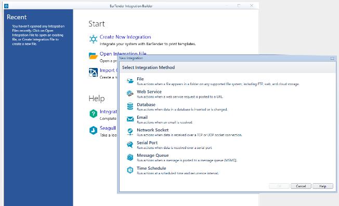Screen dimensions: 339x206
Task: Click description about scheduled time and recurrence interval
Action: [x=178, y=173]
